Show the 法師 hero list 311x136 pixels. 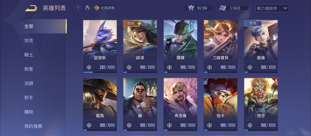pyautogui.click(x=29, y=83)
